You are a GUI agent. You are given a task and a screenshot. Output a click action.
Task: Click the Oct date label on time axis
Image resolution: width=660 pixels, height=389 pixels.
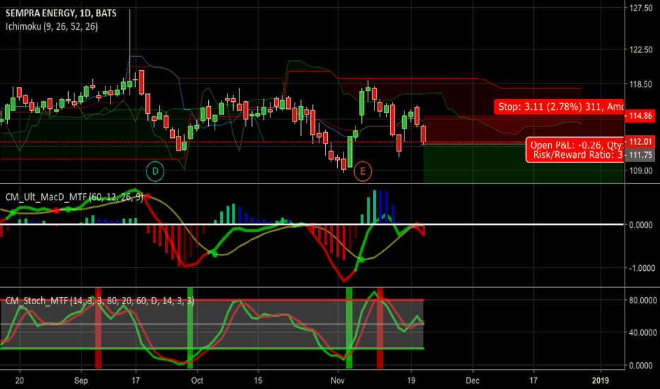(197, 381)
